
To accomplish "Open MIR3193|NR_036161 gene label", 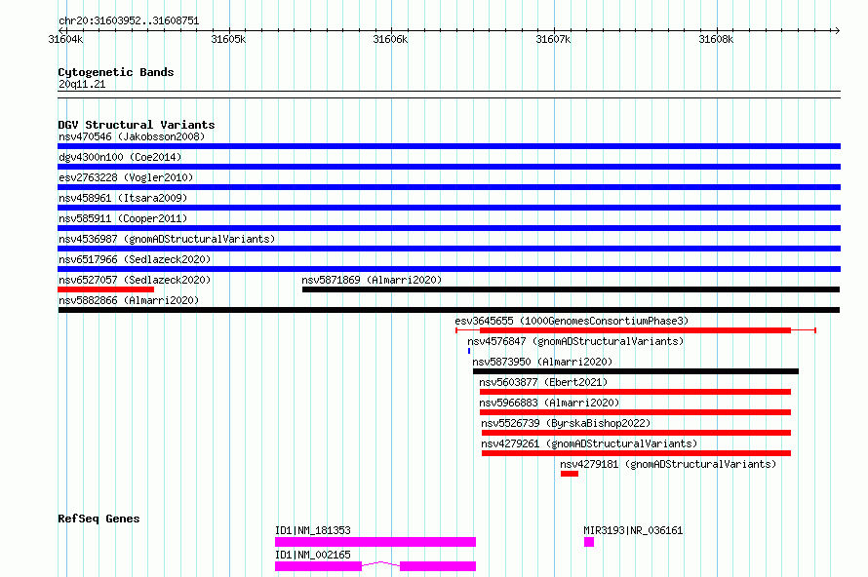I will [633, 530].
